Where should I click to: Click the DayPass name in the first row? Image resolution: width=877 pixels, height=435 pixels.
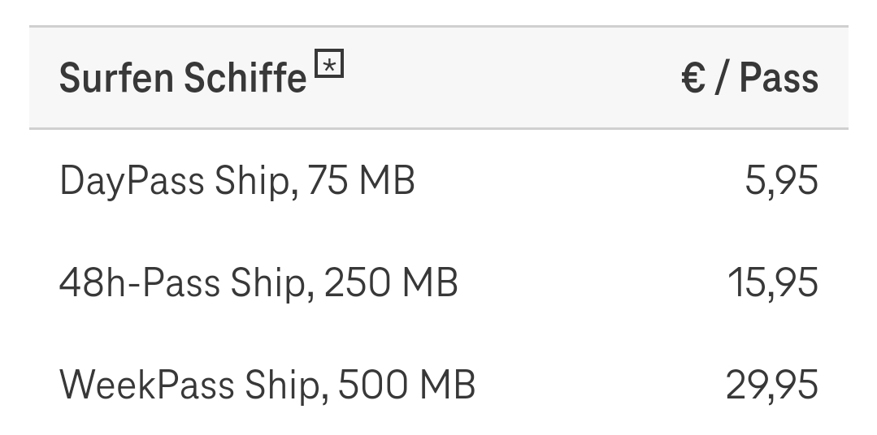[132, 180]
